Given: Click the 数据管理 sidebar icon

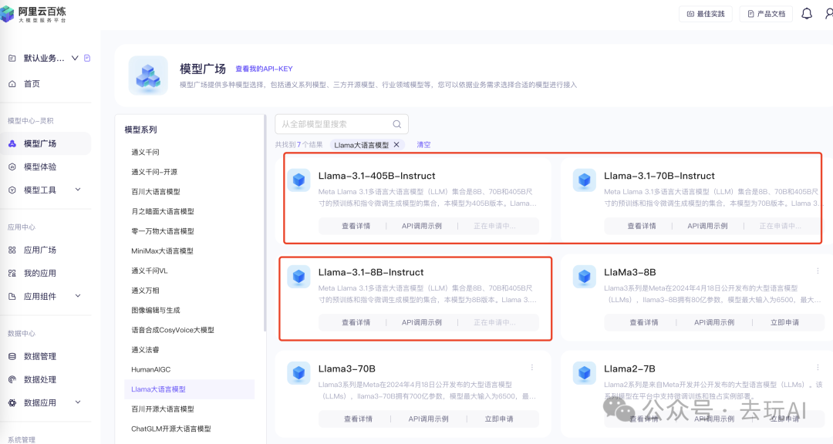Looking at the screenshot, I should click(12, 356).
